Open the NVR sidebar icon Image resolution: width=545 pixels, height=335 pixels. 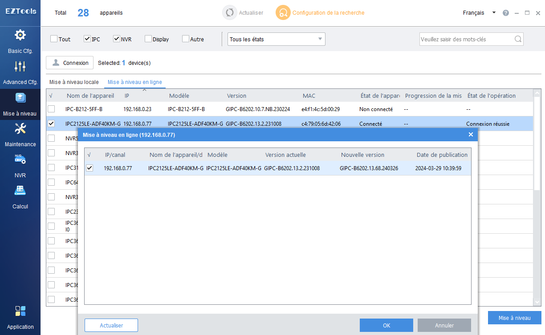pos(20,160)
